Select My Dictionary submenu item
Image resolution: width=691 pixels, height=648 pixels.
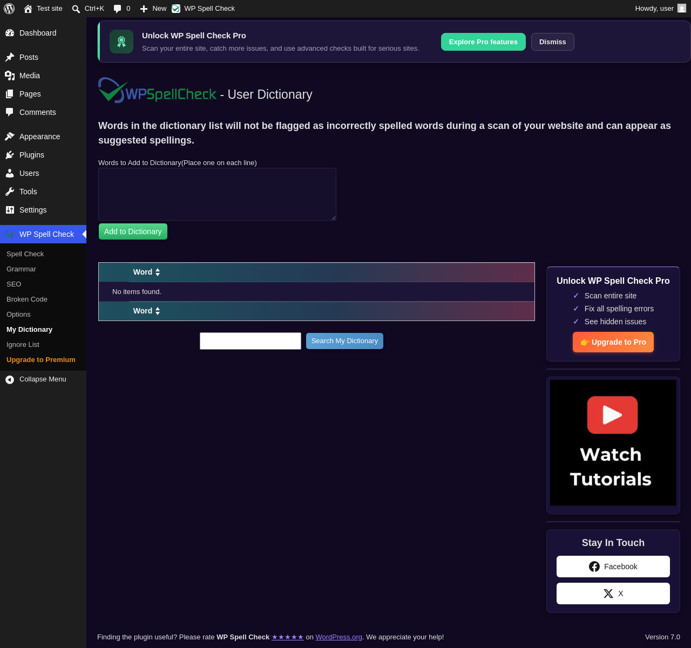(29, 329)
